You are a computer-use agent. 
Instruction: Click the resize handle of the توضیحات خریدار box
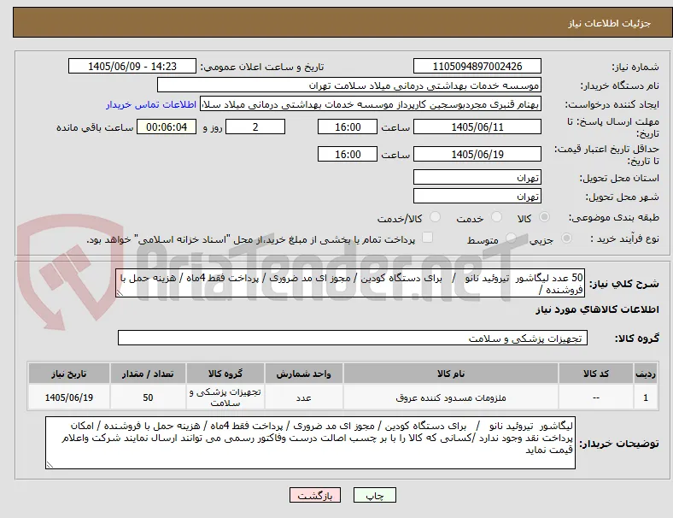[50, 465]
